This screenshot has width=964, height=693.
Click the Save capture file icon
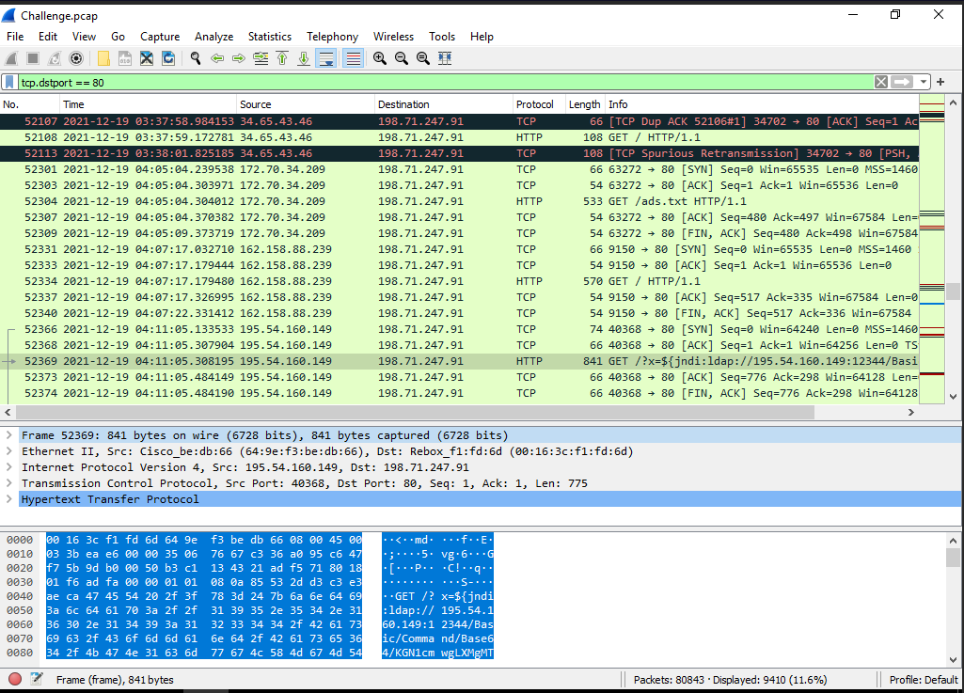(x=125, y=58)
